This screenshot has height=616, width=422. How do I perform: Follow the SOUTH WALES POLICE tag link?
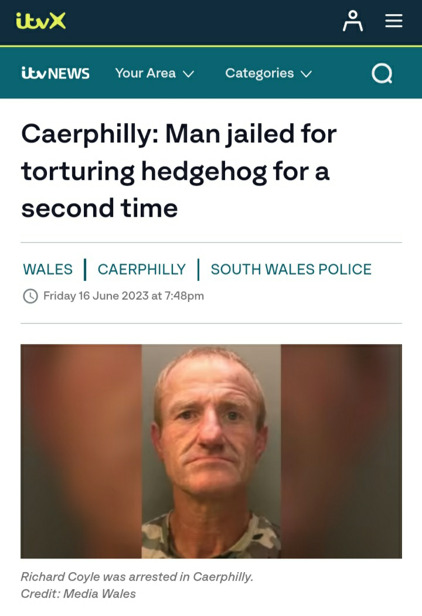click(x=291, y=270)
